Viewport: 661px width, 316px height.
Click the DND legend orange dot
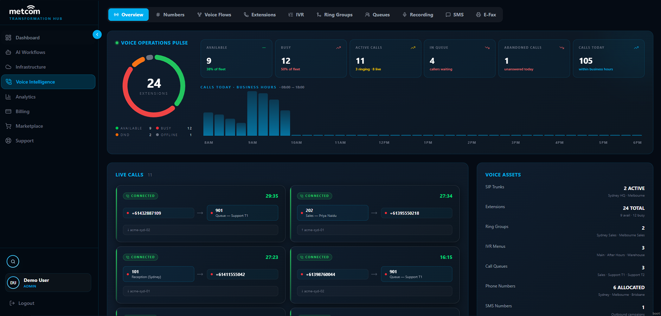pos(117,135)
